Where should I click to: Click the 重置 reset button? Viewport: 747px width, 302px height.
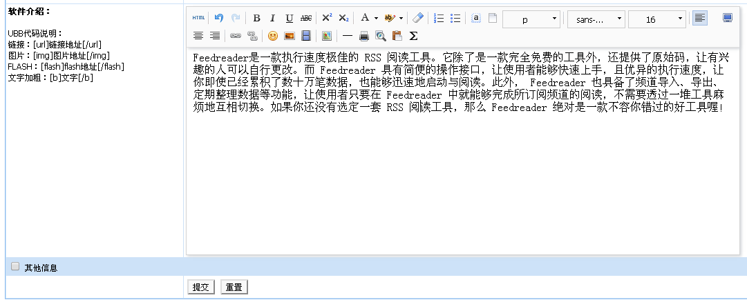click(x=234, y=287)
